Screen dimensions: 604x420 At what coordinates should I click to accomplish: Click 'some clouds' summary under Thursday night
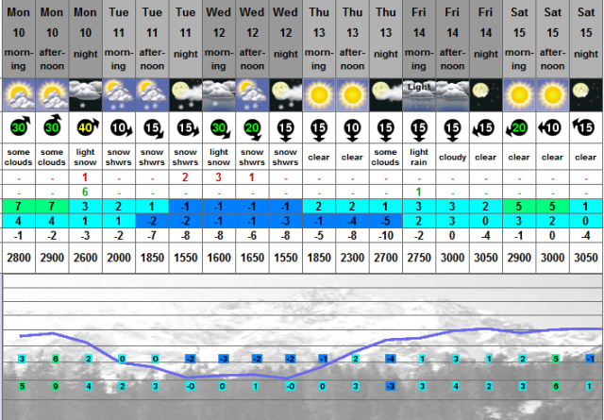click(x=386, y=158)
